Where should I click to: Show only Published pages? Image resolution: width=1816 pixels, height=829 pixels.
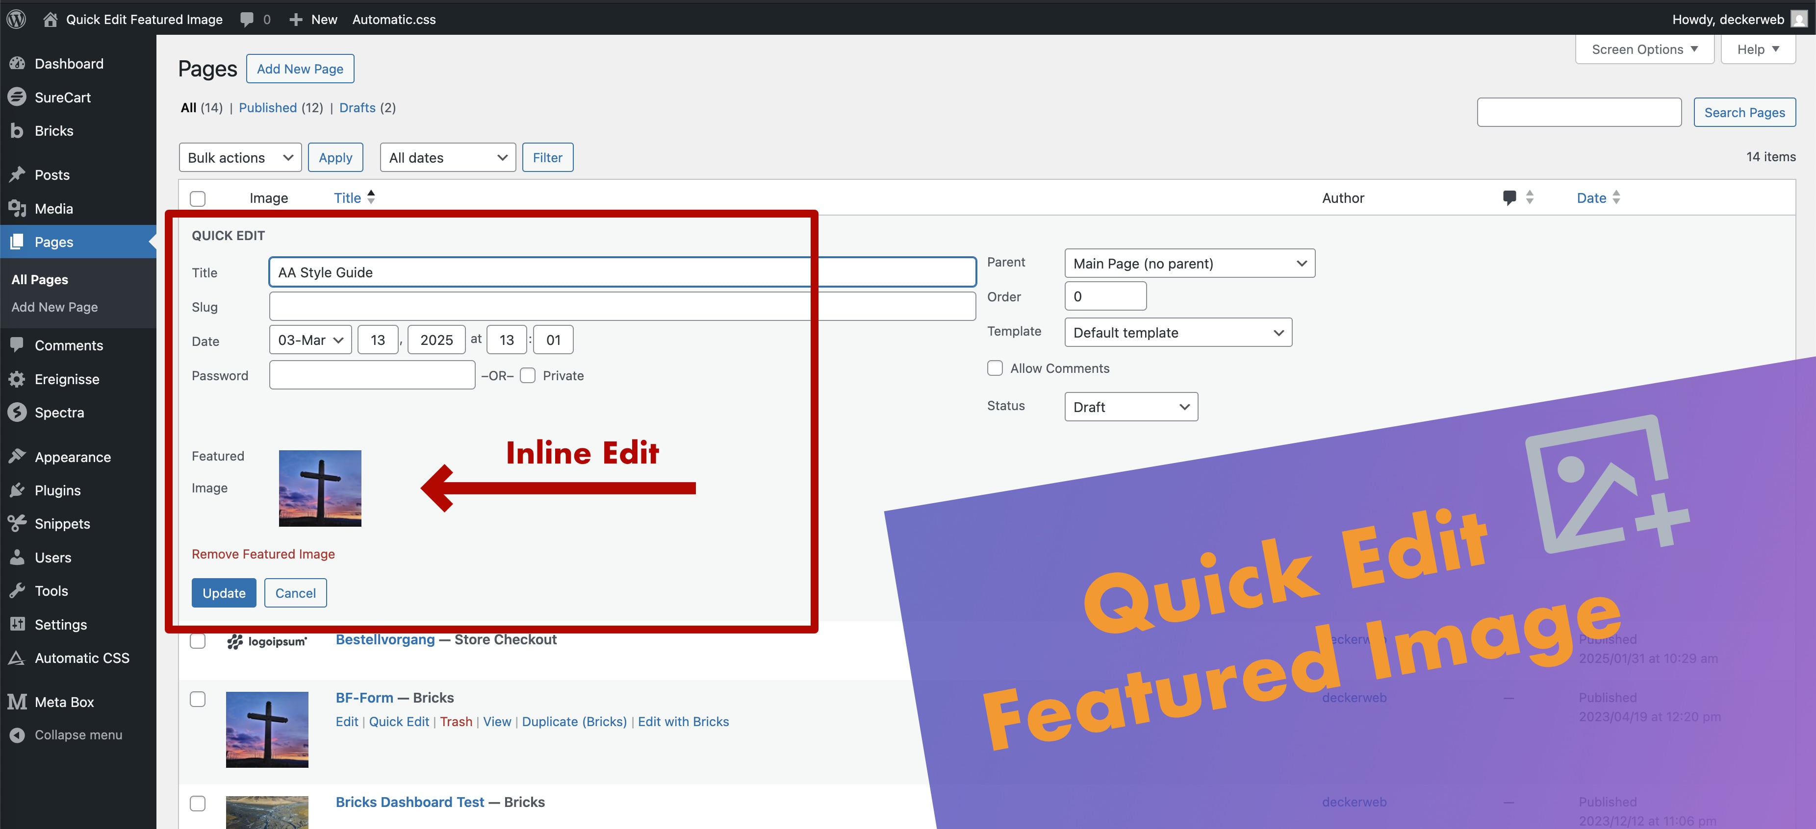pyautogui.click(x=267, y=108)
